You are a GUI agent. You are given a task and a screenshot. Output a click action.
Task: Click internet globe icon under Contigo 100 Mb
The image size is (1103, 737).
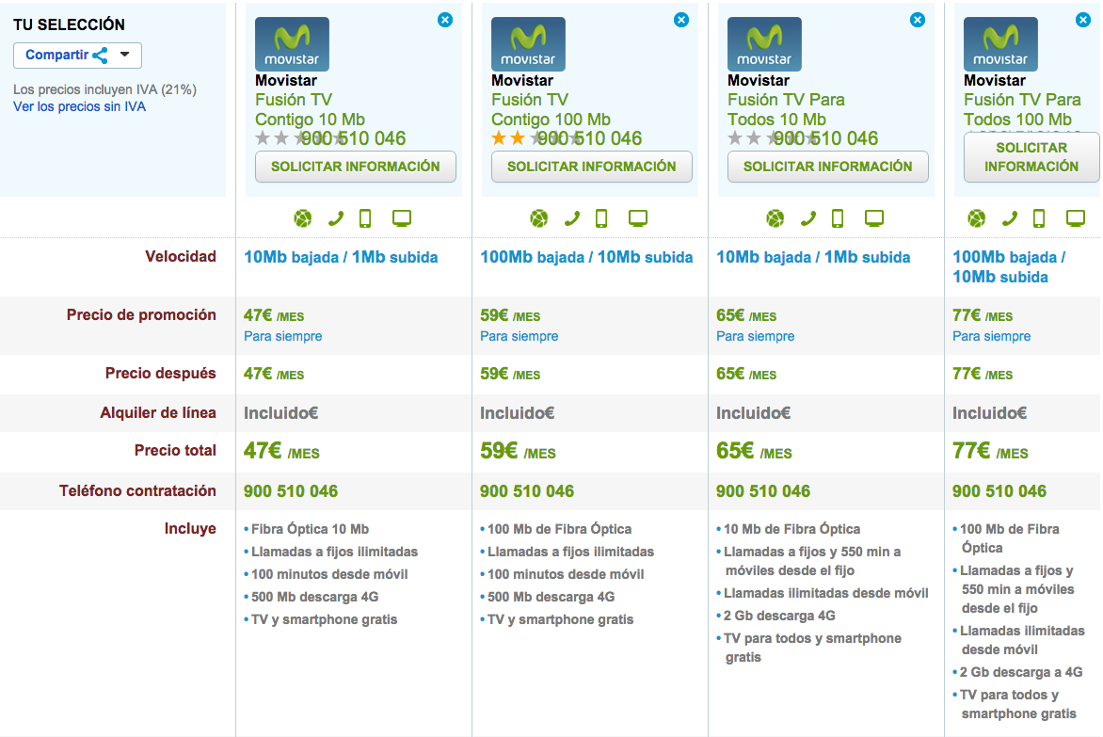point(539,218)
